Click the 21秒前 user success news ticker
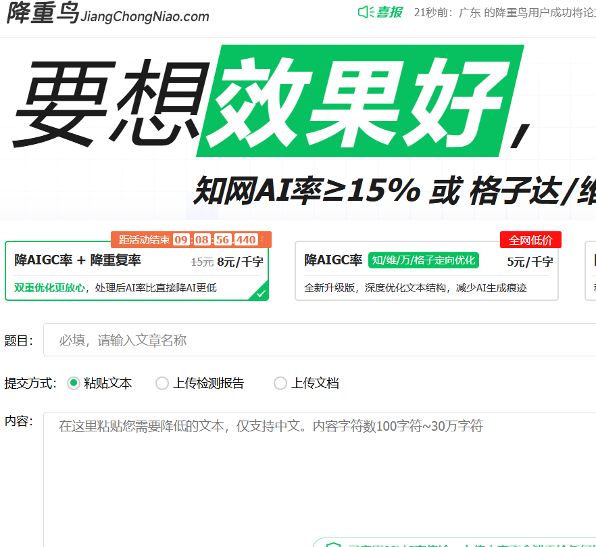Image resolution: width=596 pixels, height=547 pixels. pyautogui.click(x=505, y=13)
